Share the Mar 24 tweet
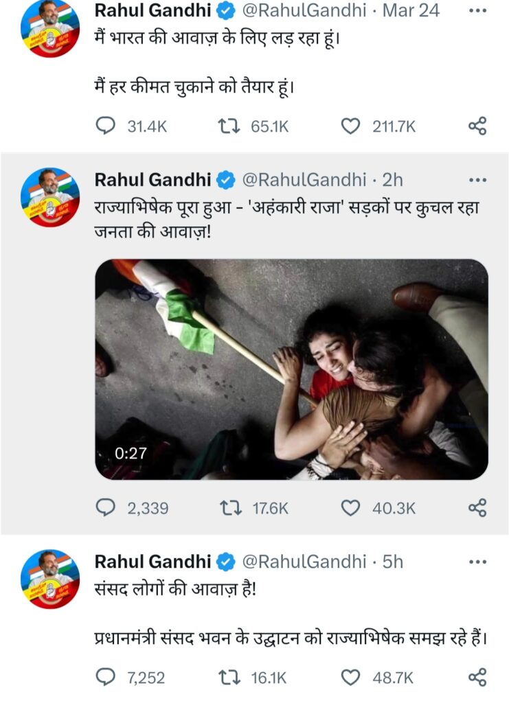This screenshot has height=703, width=509. (x=477, y=126)
